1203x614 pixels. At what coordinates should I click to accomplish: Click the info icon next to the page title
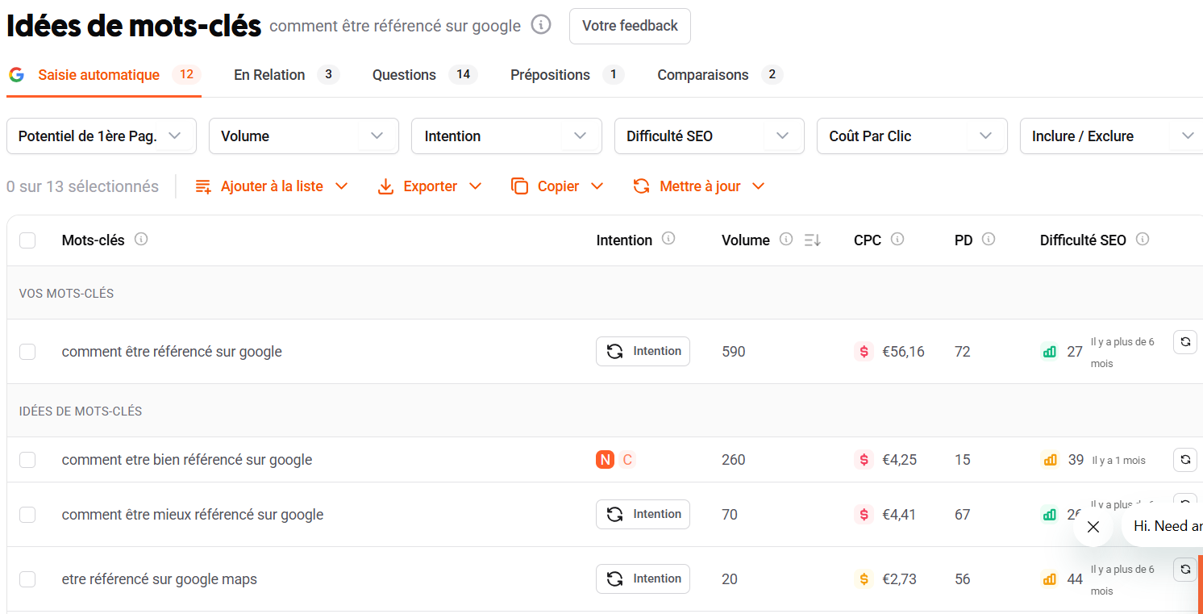coord(540,25)
